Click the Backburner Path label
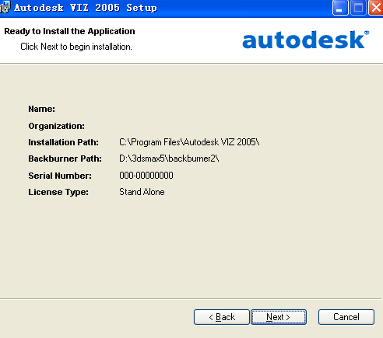 (65, 159)
